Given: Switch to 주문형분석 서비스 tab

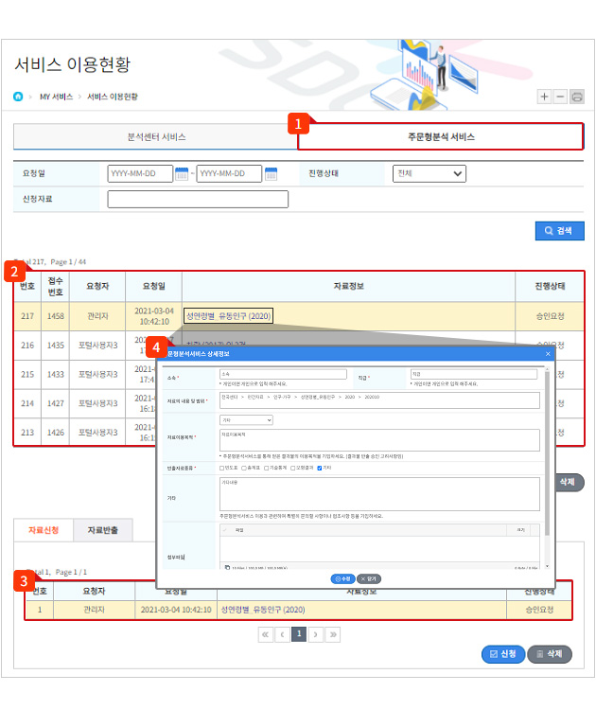Looking at the screenshot, I should (440, 136).
